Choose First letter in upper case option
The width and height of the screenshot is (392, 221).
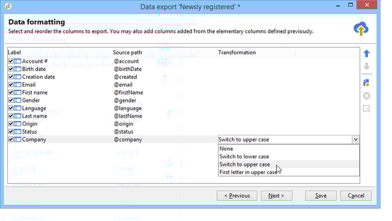click(289, 172)
